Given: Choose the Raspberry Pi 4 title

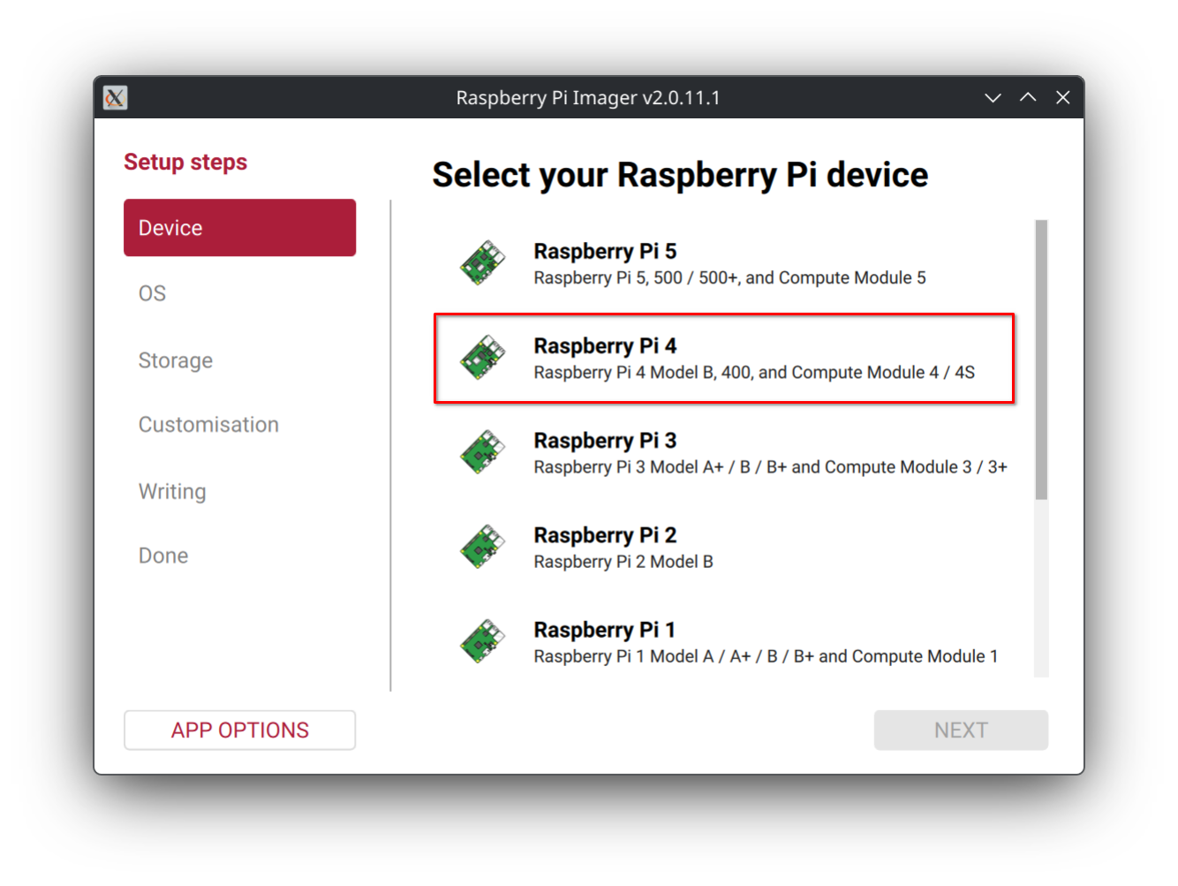Looking at the screenshot, I should pyautogui.click(x=605, y=346).
